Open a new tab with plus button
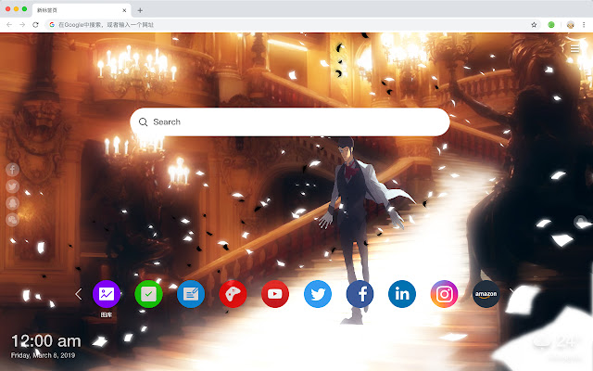Screen dimensions: 593x371 [x=140, y=10]
